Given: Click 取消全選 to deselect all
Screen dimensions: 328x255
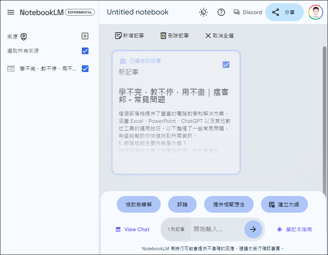Looking at the screenshot, I should [x=219, y=36].
